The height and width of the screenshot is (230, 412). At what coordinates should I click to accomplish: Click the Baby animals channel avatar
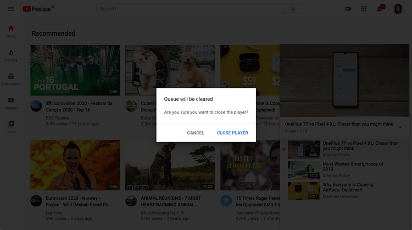131,106
